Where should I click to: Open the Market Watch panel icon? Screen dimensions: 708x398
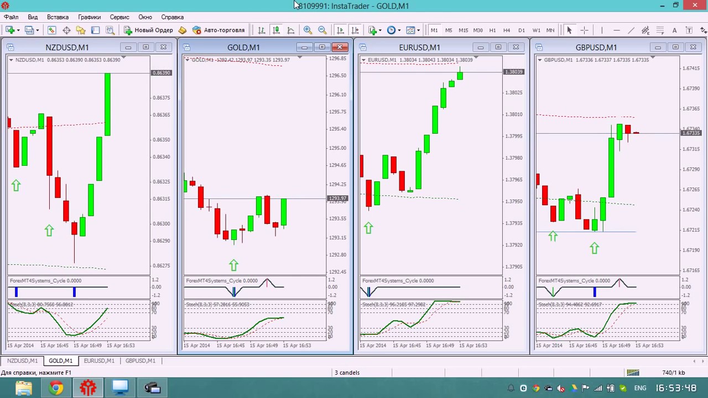[x=51, y=30]
